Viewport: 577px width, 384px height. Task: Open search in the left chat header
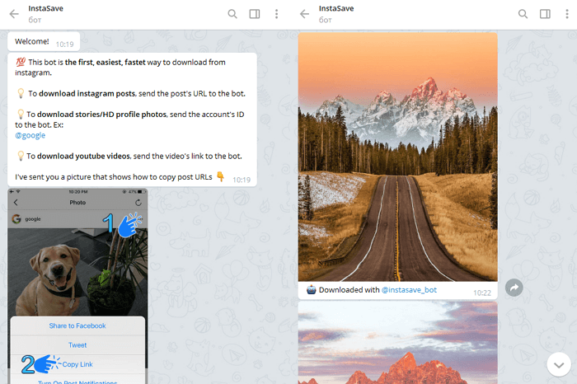coord(232,14)
